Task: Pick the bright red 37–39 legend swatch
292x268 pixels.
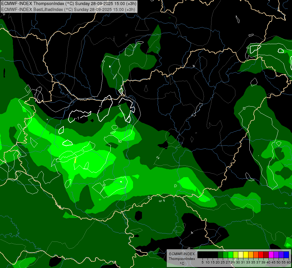Action: point(261,255)
